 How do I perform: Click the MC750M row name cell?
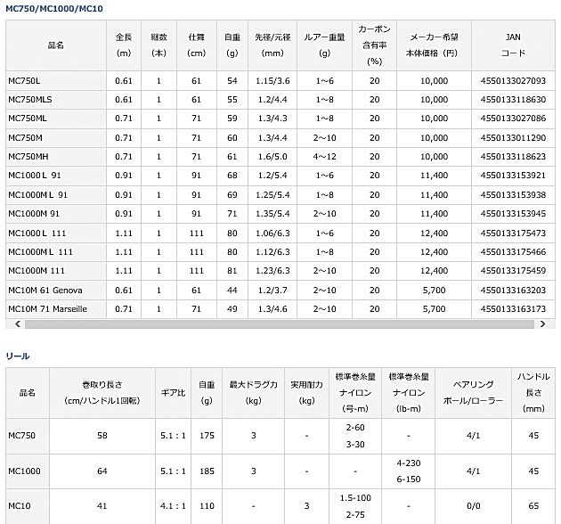tap(56, 137)
